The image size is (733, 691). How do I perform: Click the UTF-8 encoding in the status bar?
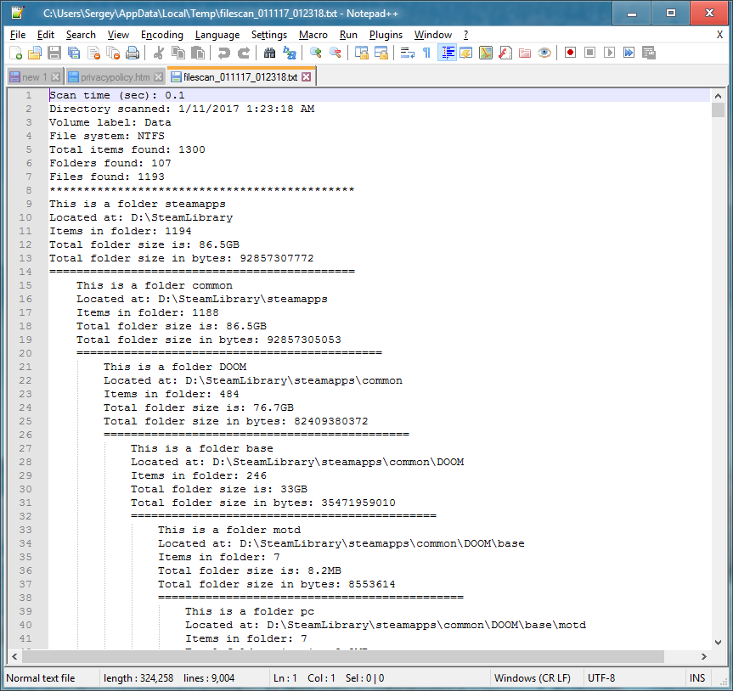[601, 678]
